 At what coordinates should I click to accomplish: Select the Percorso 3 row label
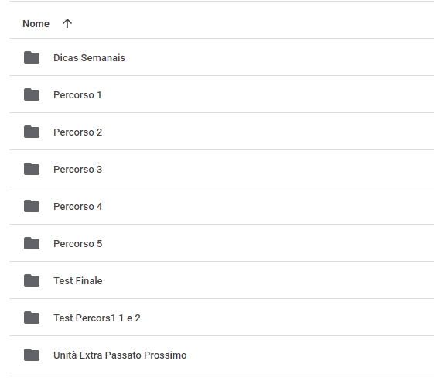[78, 170]
